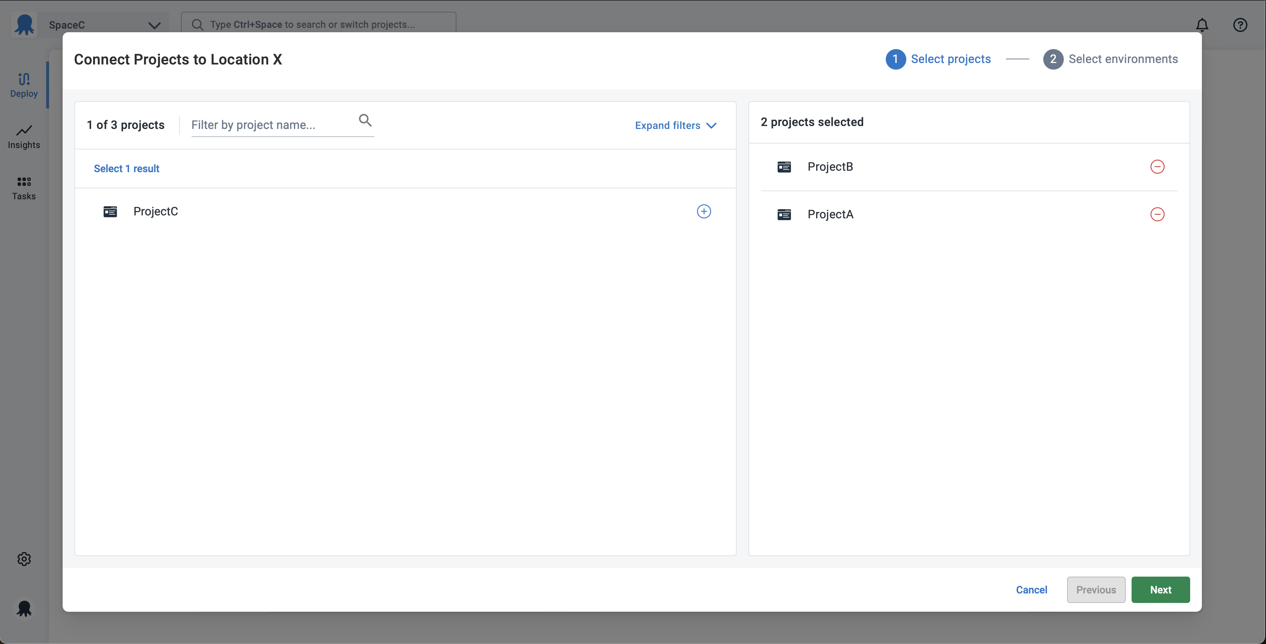Open the settings gear in sidebar

[23, 559]
